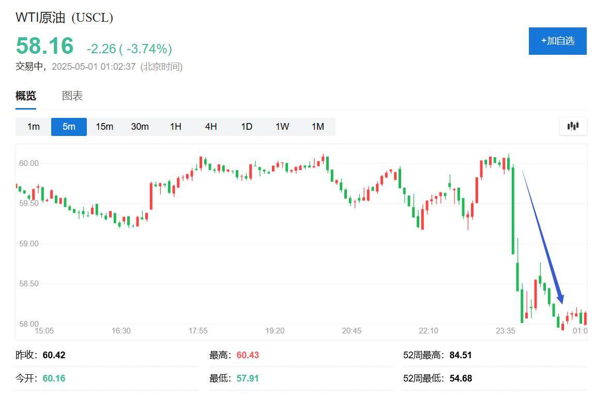Image resolution: width=594 pixels, height=396 pixels.
Task: Select the 1m timeframe
Action: tap(33, 127)
